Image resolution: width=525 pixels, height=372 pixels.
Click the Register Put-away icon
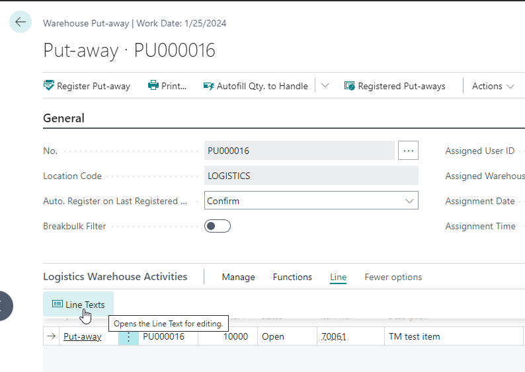tap(49, 86)
